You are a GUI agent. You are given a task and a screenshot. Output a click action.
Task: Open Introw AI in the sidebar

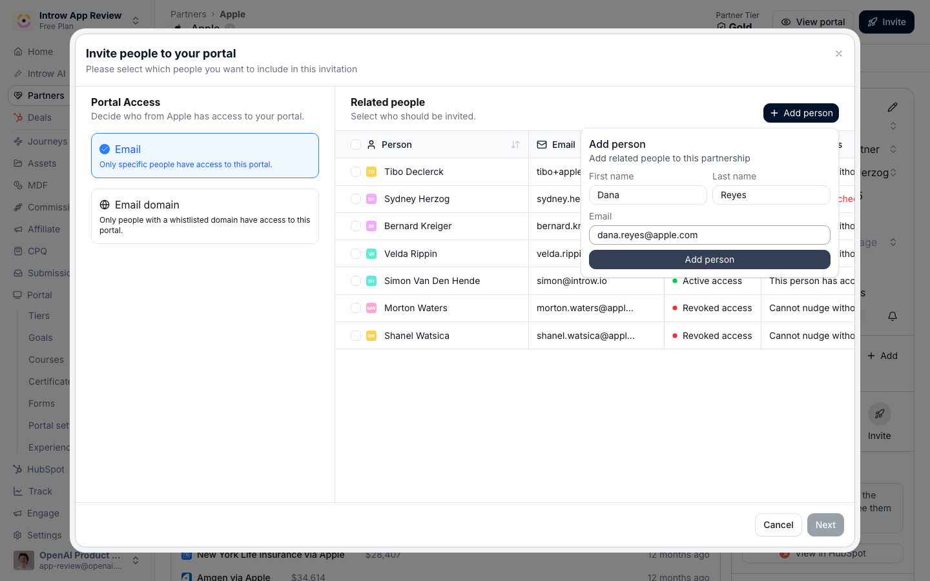(40, 74)
